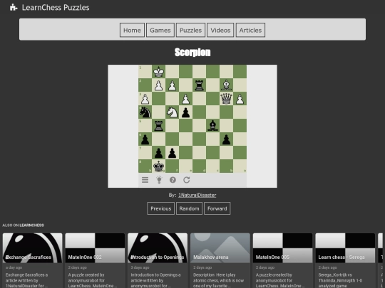Click the LearnChess Puzzles site title
385x288 pixels.
tap(56, 7)
